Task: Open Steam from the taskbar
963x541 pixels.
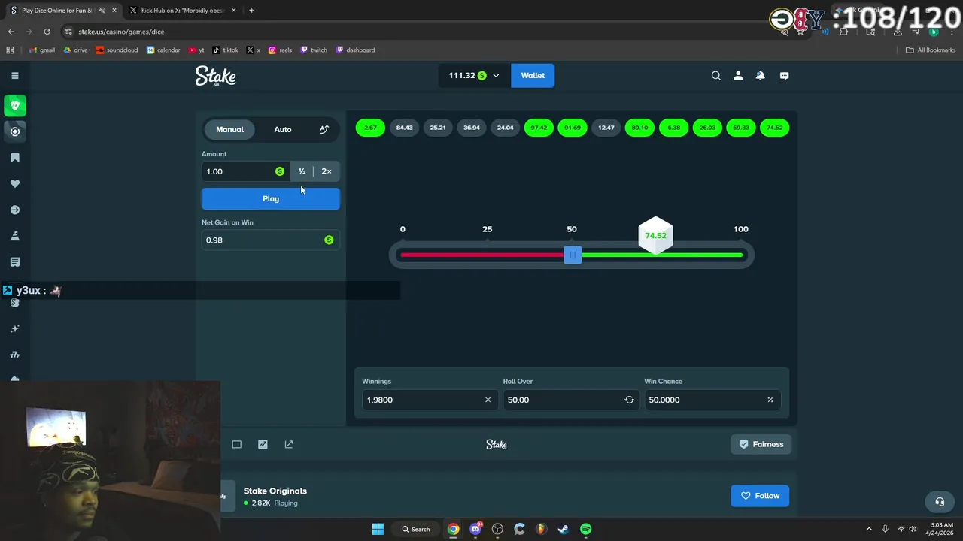Action: pos(563,529)
